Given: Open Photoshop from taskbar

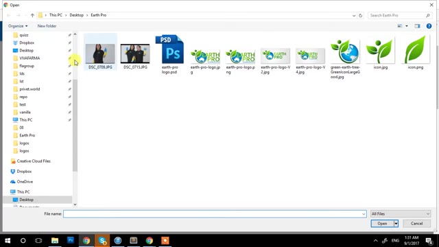Looking at the screenshot, I should (x=71, y=240).
